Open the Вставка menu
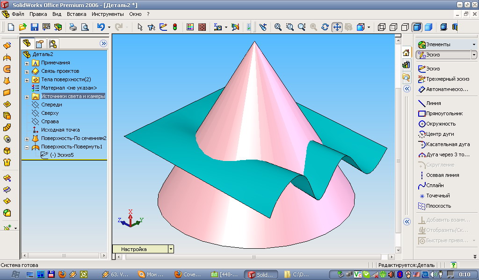Screen dimensions: 479x280 coord(76,14)
